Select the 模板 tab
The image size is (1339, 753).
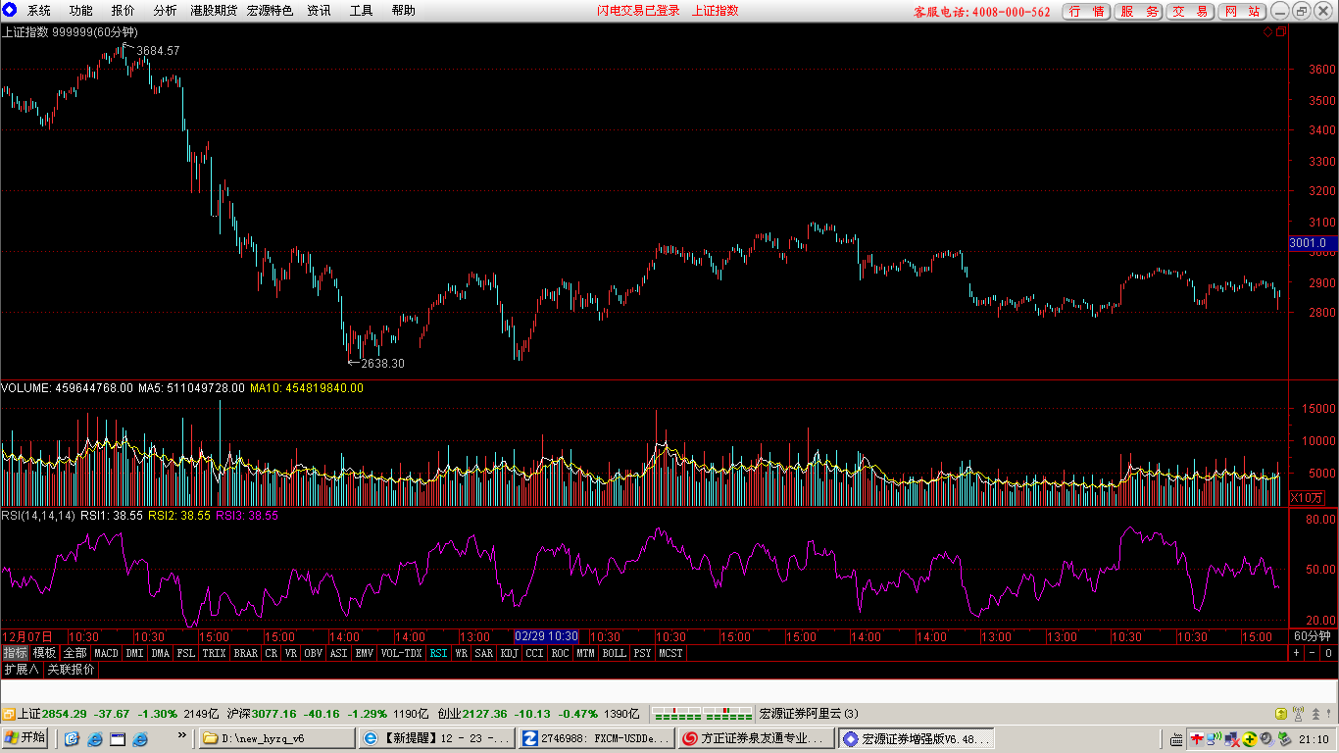(x=44, y=653)
